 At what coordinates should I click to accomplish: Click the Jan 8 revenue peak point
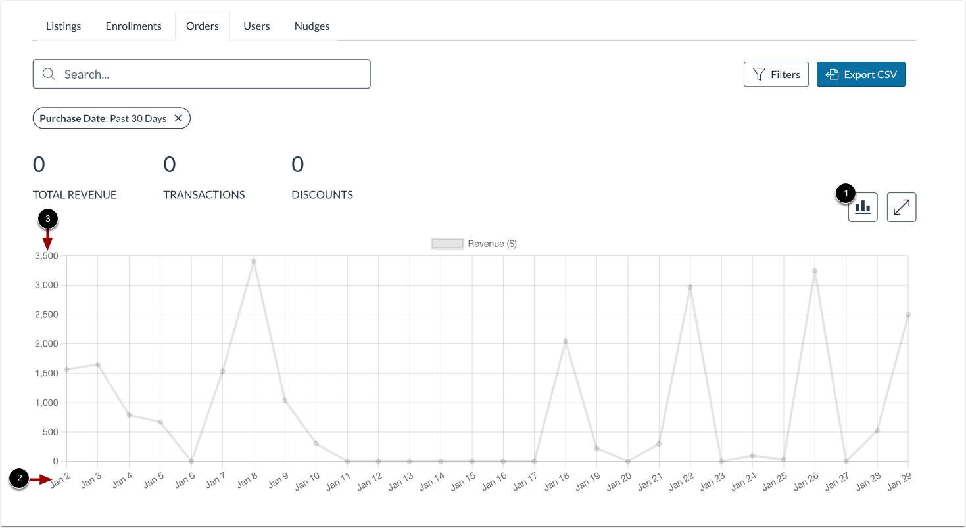point(254,261)
